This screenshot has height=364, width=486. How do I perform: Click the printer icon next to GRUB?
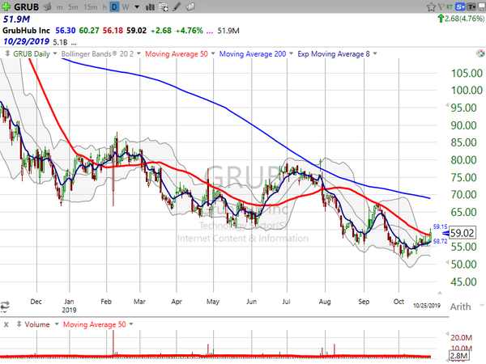(x=47, y=6)
